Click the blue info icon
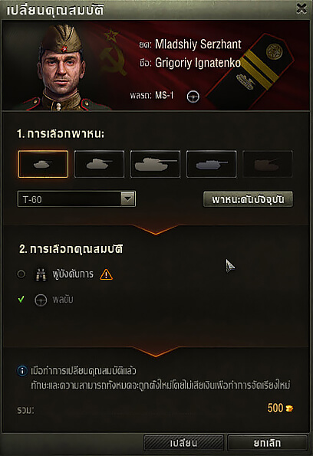Viewport: 313px width, 456px height. [x=22, y=371]
